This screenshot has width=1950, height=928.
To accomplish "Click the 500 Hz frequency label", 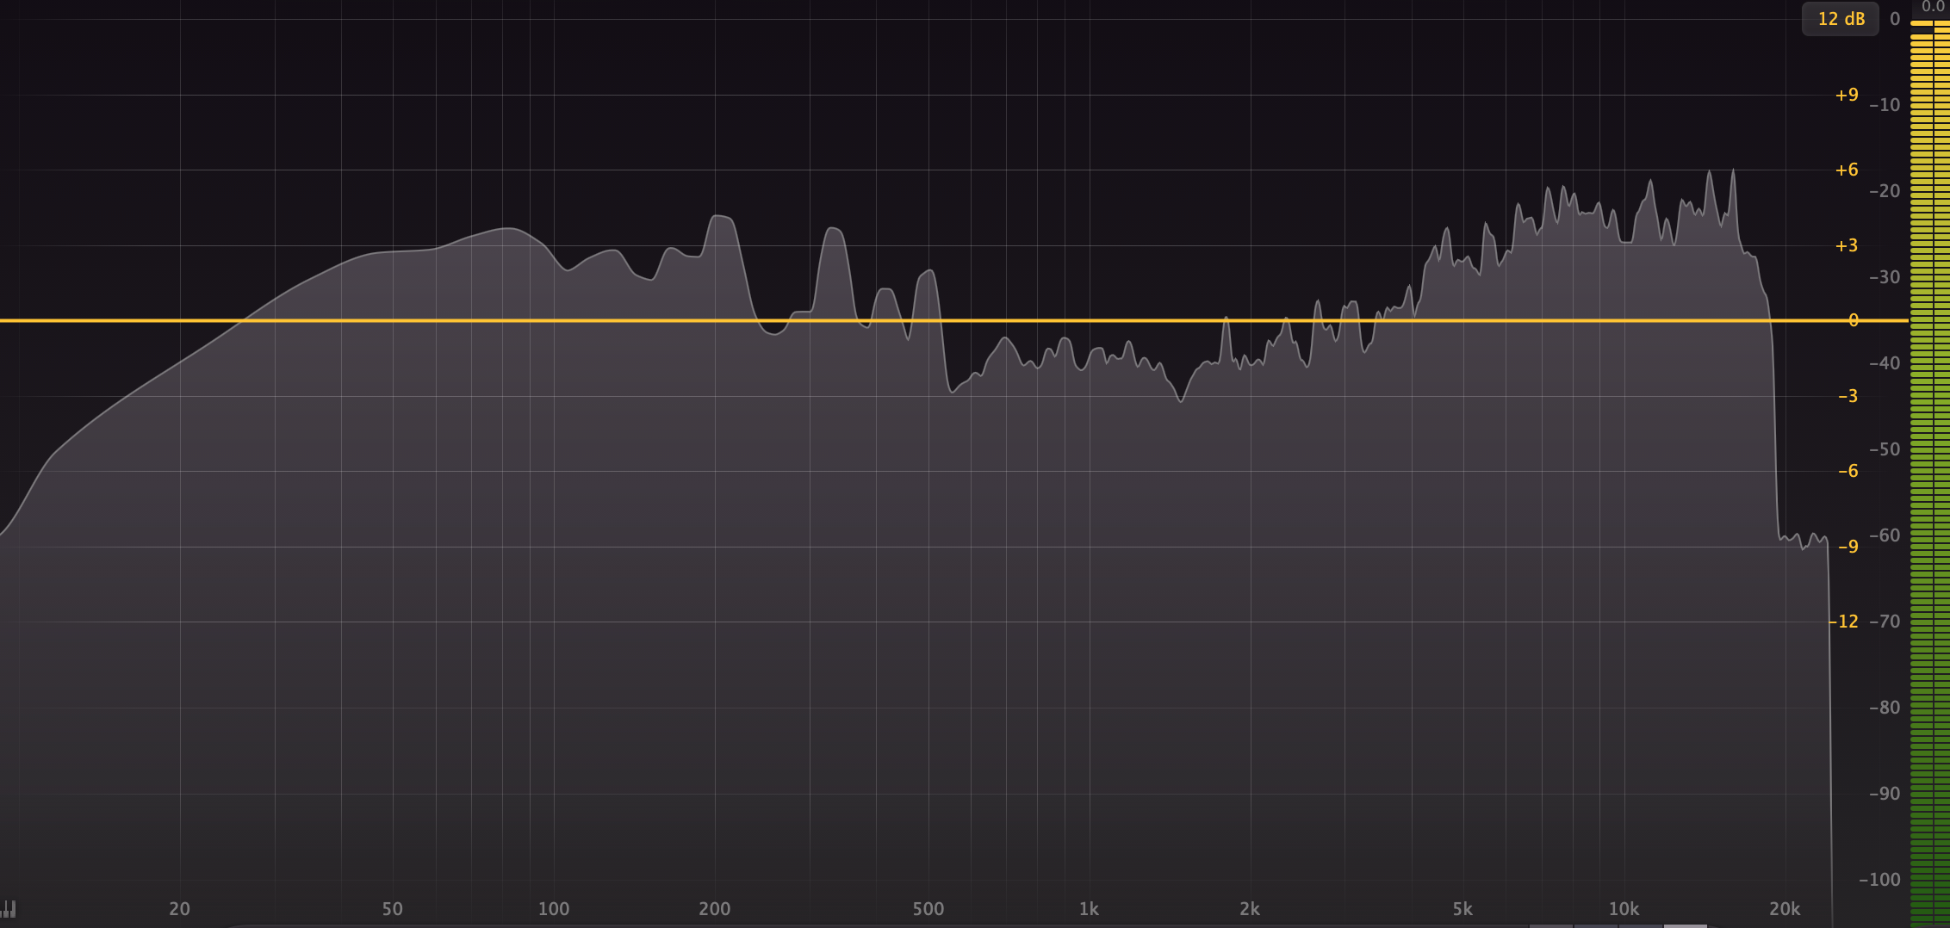I will [927, 908].
